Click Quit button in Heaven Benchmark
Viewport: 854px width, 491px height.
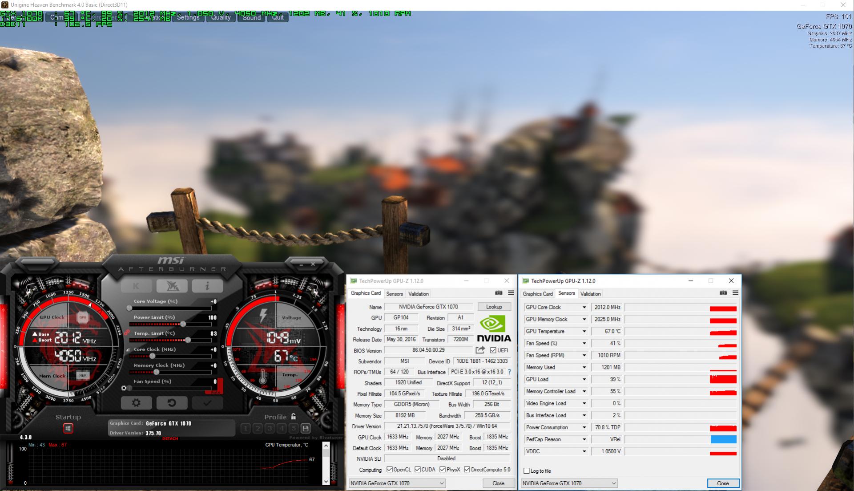pos(278,17)
